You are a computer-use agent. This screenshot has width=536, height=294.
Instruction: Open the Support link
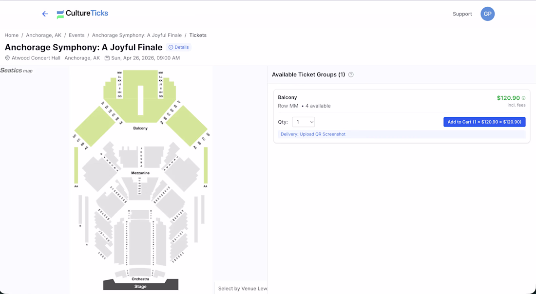pyautogui.click(x=462, y=14)
